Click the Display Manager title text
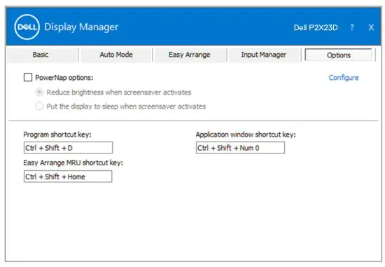385x267 pixels. point(81,27)
